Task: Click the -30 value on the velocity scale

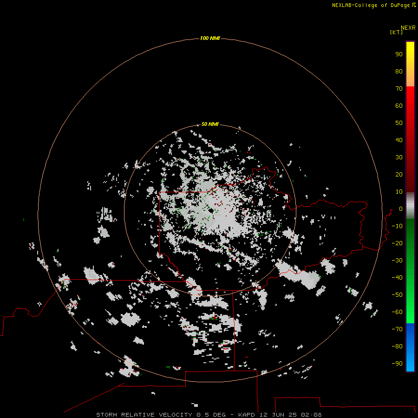Action: click(397, 261)
